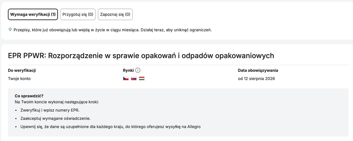Click the info icon next to Rynki
This screenshot has height=141, width=353.
tap(138, 70)
